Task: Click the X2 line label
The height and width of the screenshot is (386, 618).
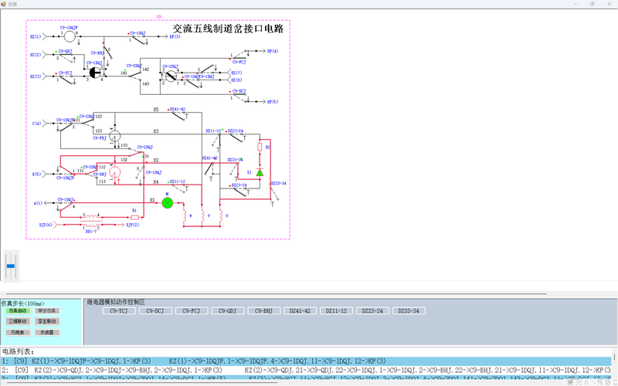Action: (x=156, y=161)
